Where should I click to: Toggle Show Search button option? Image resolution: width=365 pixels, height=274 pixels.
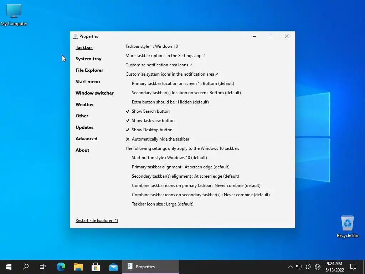click(148, 111)
